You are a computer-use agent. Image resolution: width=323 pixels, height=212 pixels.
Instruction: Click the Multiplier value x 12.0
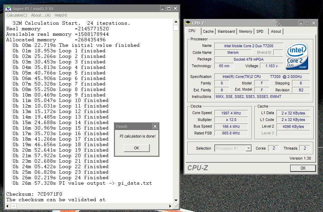231,120
